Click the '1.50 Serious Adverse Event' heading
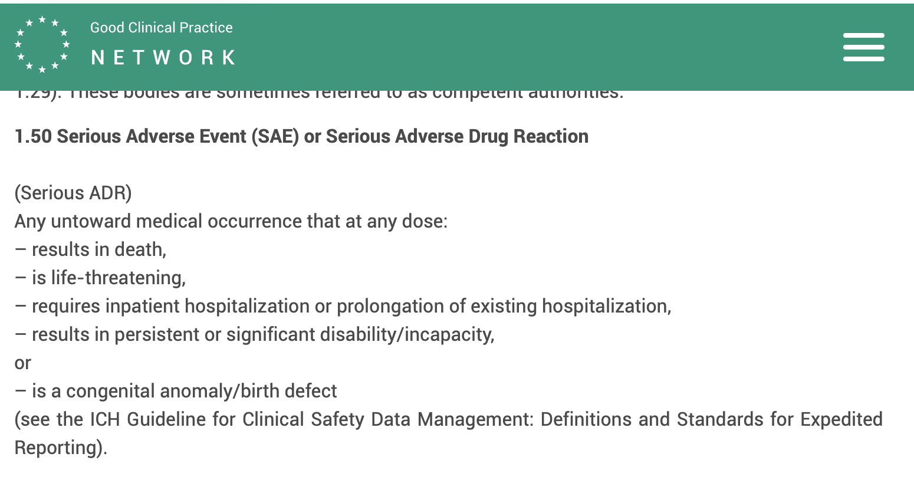914x480 pixels. point(130,136)
